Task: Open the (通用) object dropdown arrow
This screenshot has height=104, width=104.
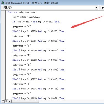Action: click(96, 8)
